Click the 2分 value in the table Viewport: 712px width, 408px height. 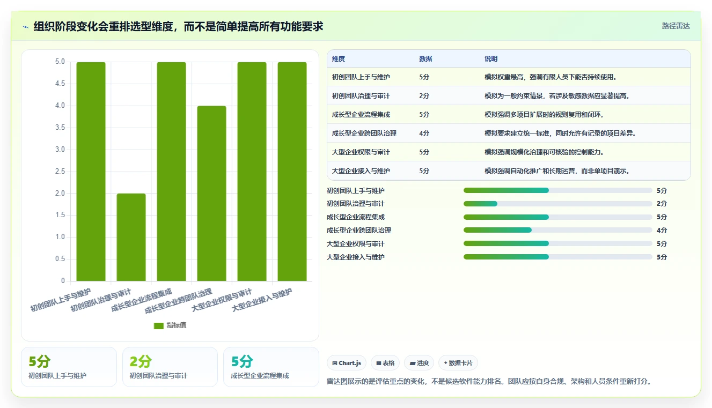tap(424, 96)
